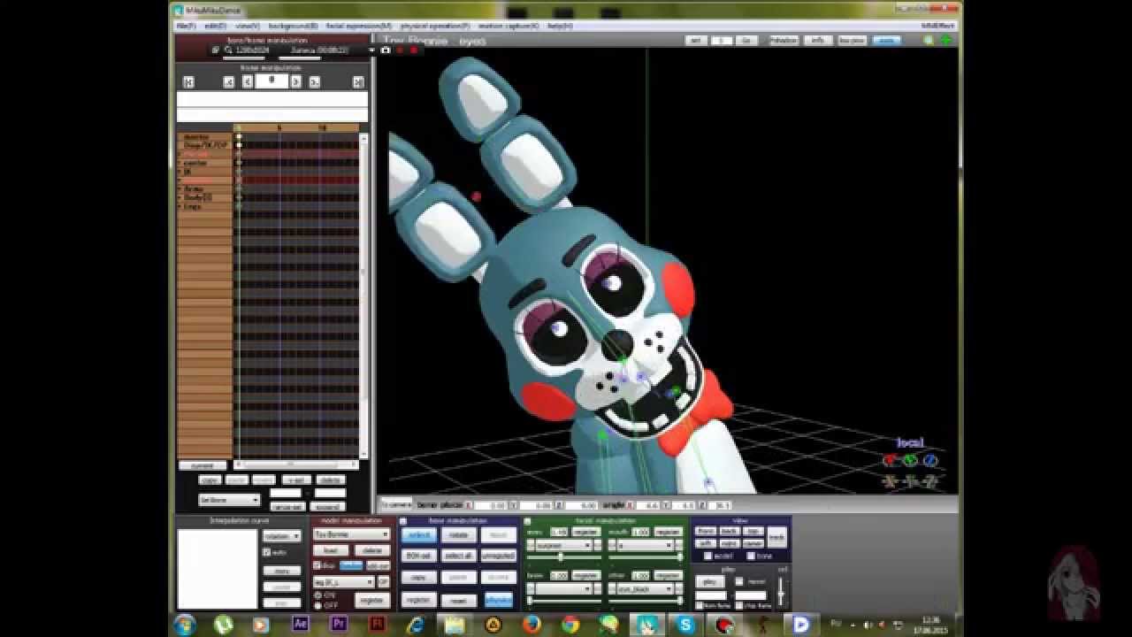
Task: Open After Effects from the taskbar
Action: [301, 624]
